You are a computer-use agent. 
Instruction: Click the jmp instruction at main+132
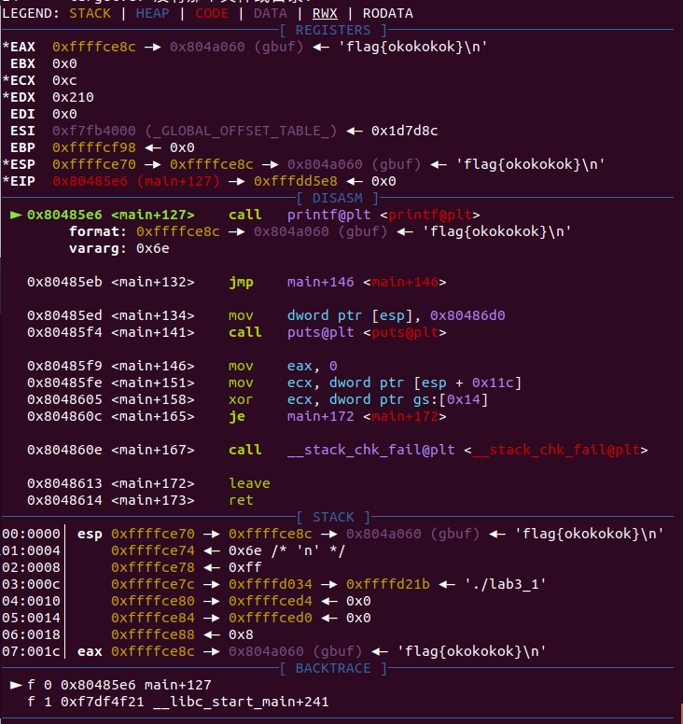pos(241,282)
